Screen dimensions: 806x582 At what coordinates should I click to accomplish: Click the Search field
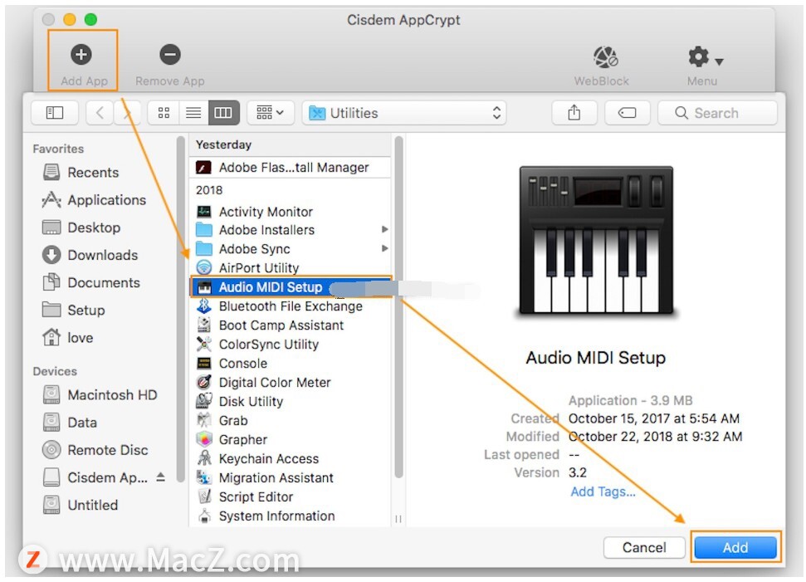pyautogui.click(x=717, y=113)
